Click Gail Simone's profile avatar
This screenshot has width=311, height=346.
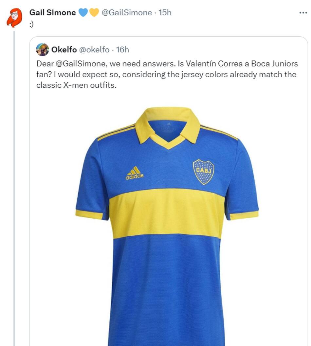coord(14,18)
